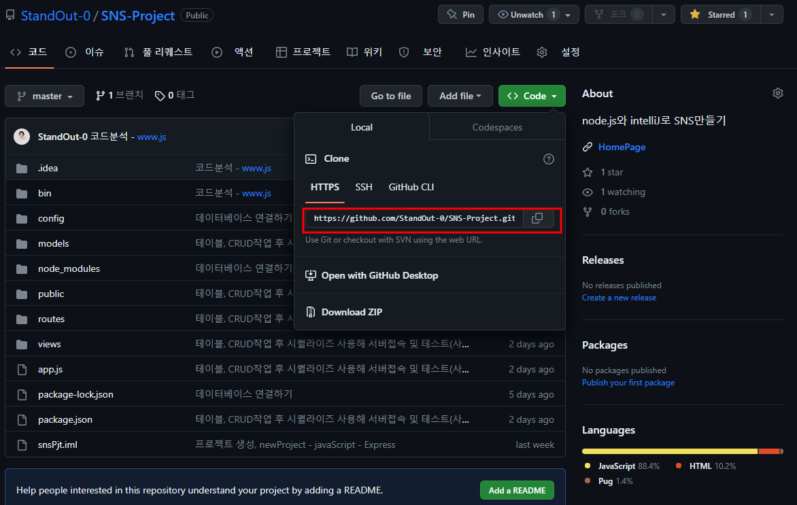Image resolution: width=797 pixels, height=505 pixels.
Task: Click the views folder icon
Action: click(21, 345)
